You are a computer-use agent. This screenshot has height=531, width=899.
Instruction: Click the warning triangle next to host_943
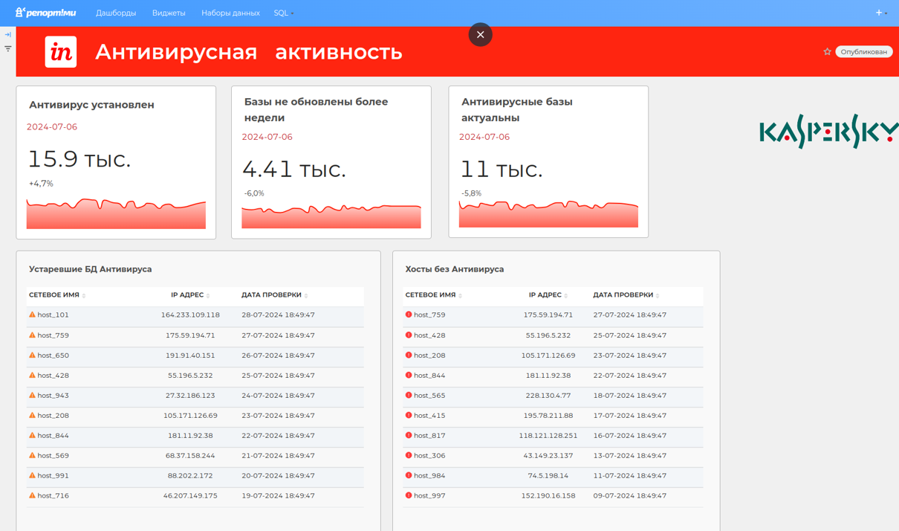point(32,395)
